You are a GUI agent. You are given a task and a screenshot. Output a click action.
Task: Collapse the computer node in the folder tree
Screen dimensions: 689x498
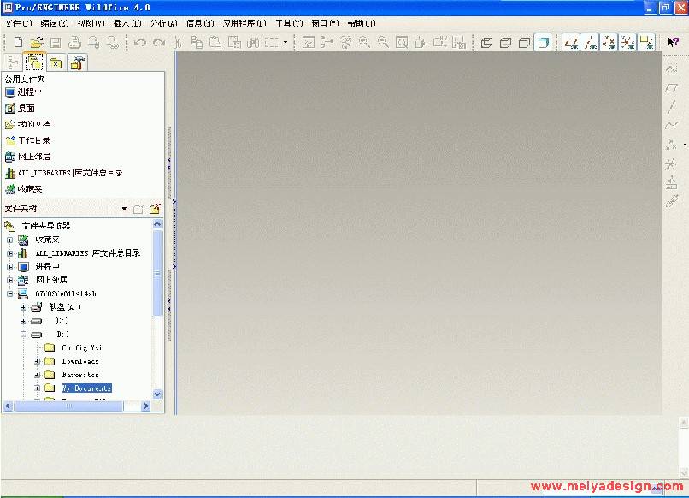(9, 293)
